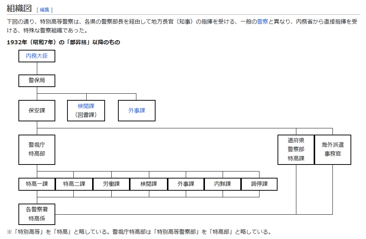The image size is (366, 239).
Task: Select the black 検閲課 box beside 労働課
Action: [149, 184]
